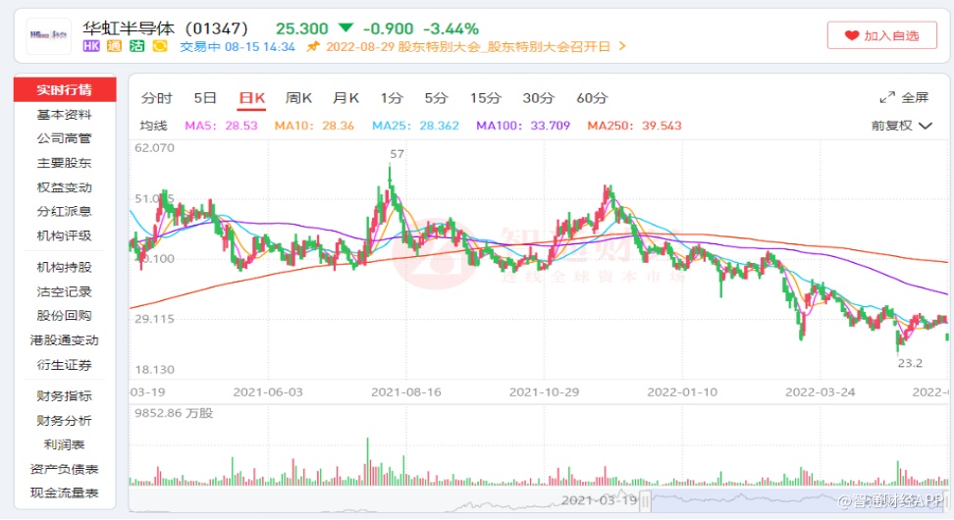
Task: Open 机构持股 in the sidebar
Action: (65, 267)
